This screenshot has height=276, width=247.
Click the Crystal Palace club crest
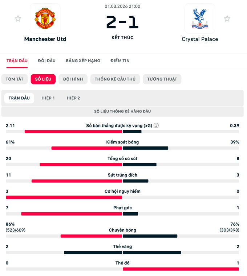click(199, 19)
